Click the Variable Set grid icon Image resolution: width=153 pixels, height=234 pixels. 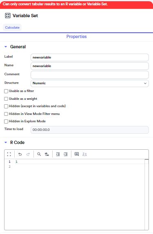coord(8,16)
